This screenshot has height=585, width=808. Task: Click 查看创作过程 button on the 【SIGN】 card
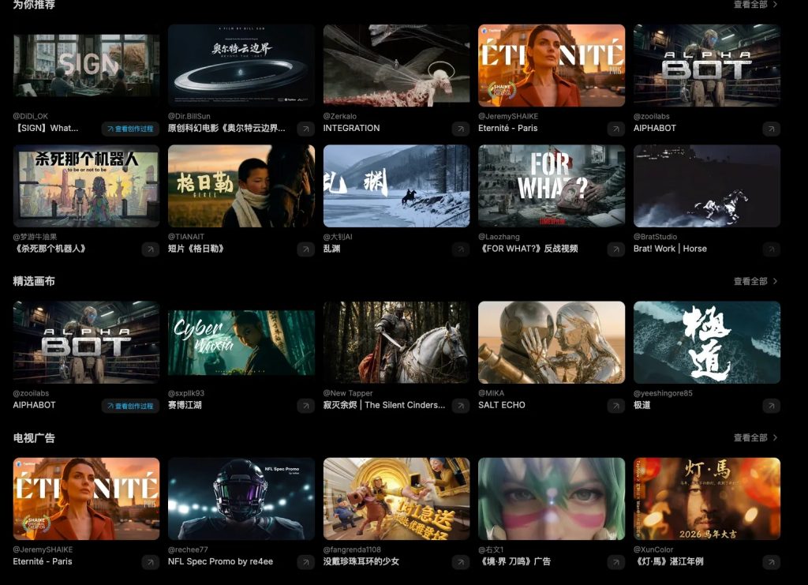130,129
